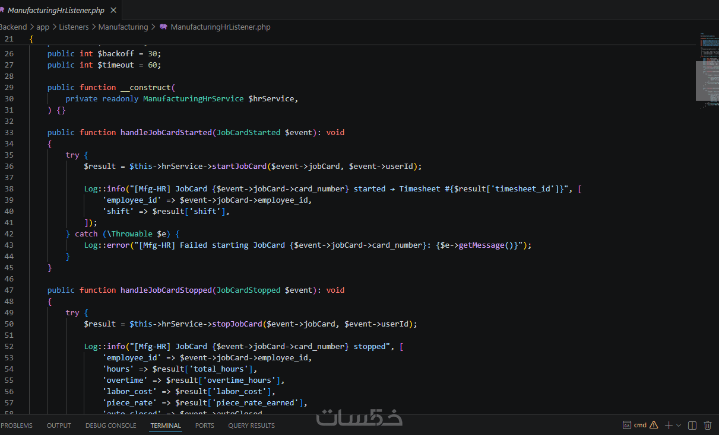719x435 pixels.
Task: Click ManufacturingHrService type on line 30
Action: [x=194, y=98]
